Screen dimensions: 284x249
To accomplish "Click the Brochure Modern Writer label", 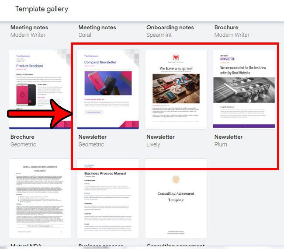I will click(x=232, y=31).
